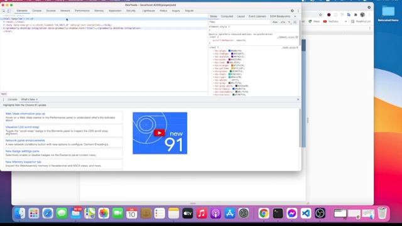The height and width of the screenshot is (226, 402).
Task: Open Messages from the Dock
Action: tap(62, 213)
